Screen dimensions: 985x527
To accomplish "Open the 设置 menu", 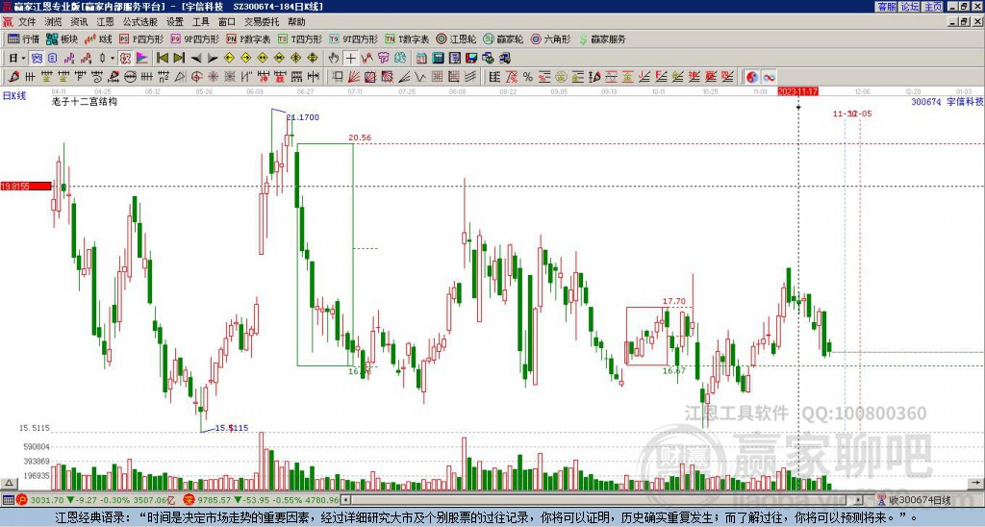I will click(175, 22).
